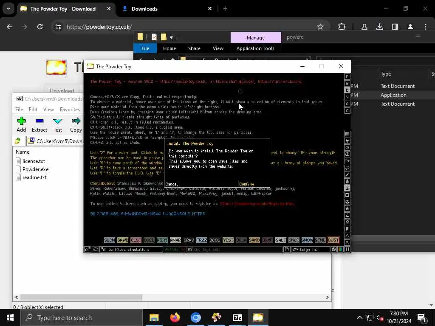Image resolution: width=435 pixels, height=326 pixels.
Task: Open the Radioactive element menu icon
Action: 347,202
